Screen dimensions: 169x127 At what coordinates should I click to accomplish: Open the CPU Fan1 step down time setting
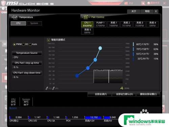point(27,73)
